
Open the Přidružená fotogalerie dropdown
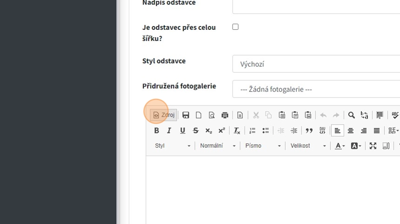coord(316,89)
